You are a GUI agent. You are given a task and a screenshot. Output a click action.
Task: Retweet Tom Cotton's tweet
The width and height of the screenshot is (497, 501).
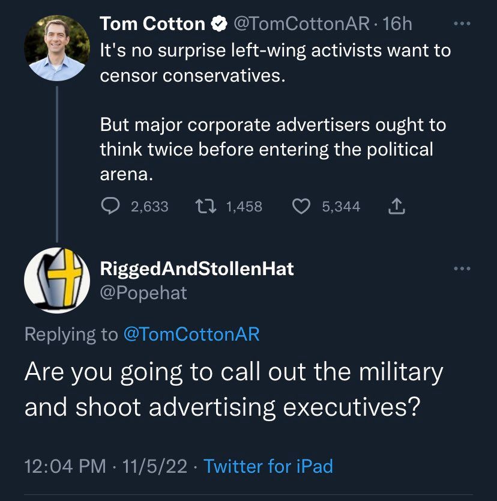(205, 207)
